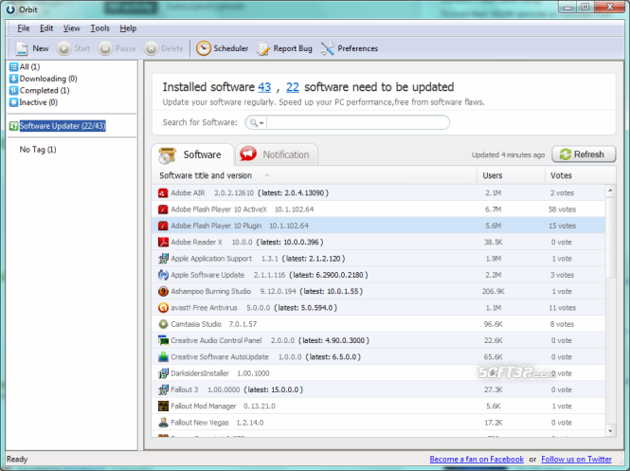
Task: Click the avast! Free Antivirus icon
Action: click(163, 308)
